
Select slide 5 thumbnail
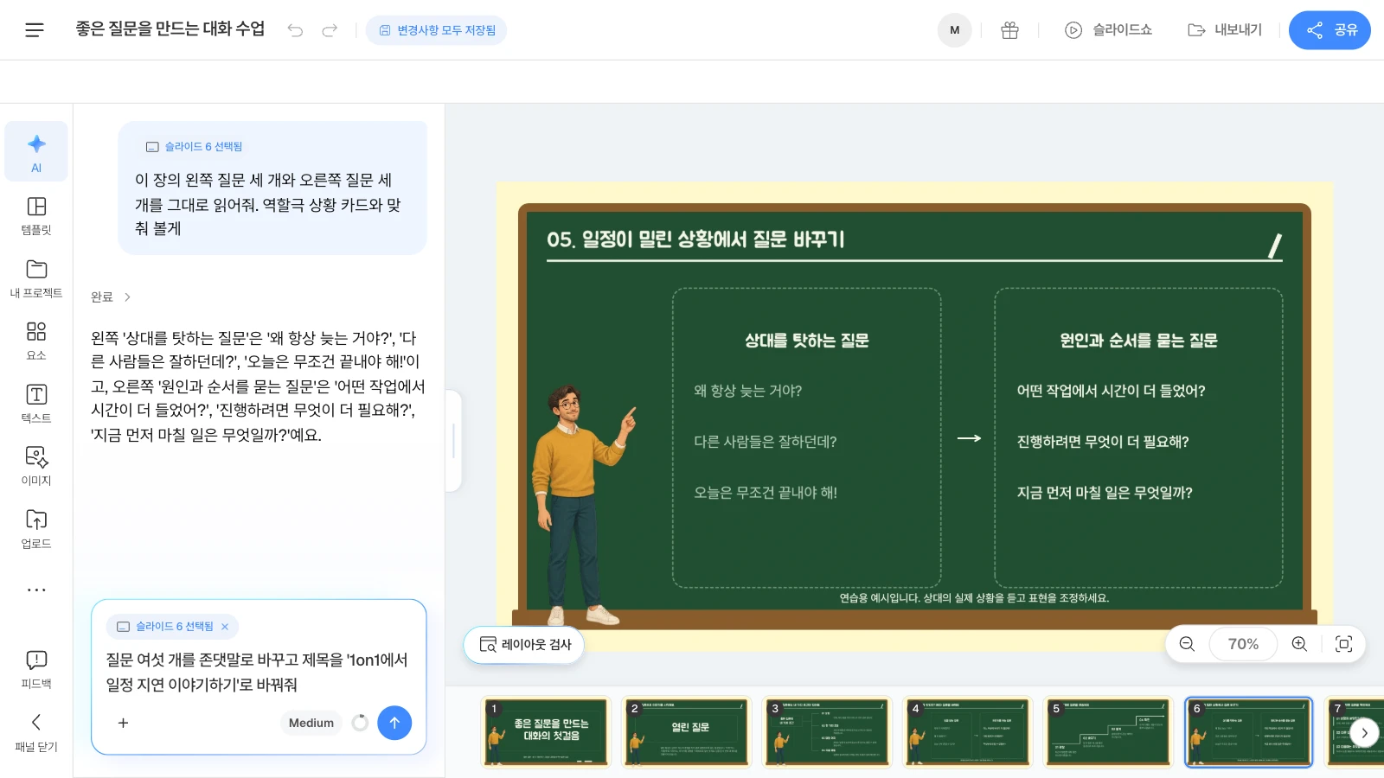tap(1108, 732)
